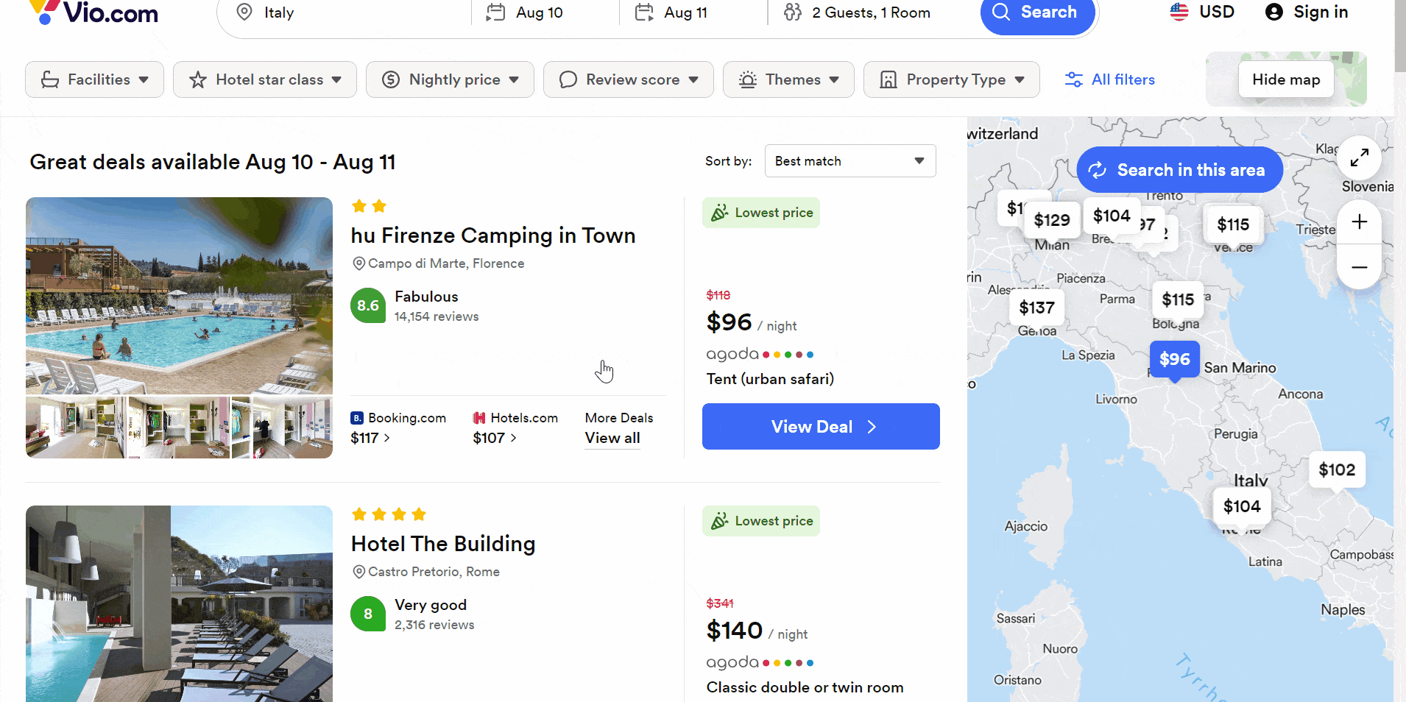
Task: Click the agoda logo under $140 price
Action: pos(760,662)
